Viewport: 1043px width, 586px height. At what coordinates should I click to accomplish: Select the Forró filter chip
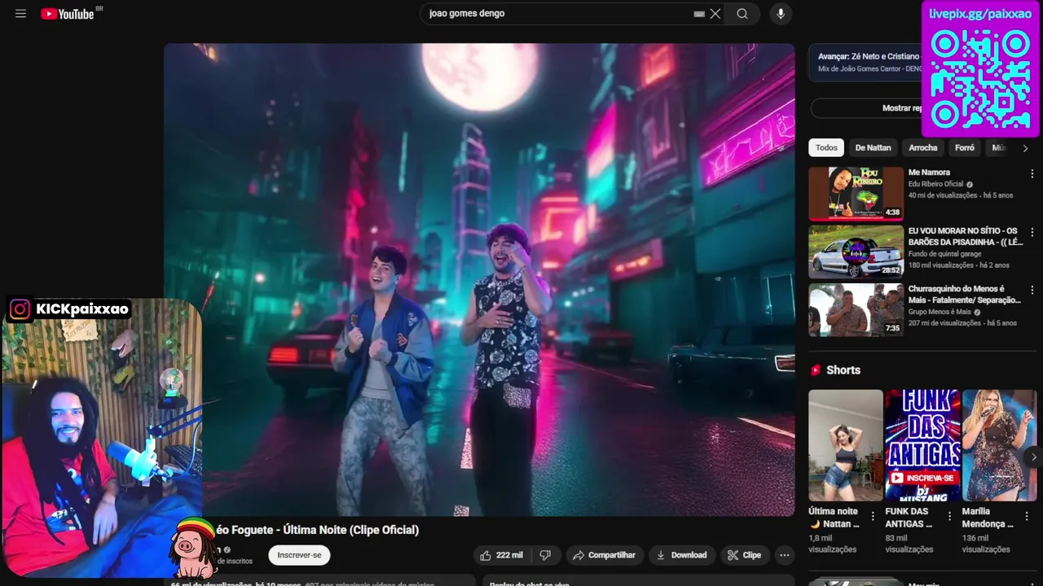(x=965, y=147)
